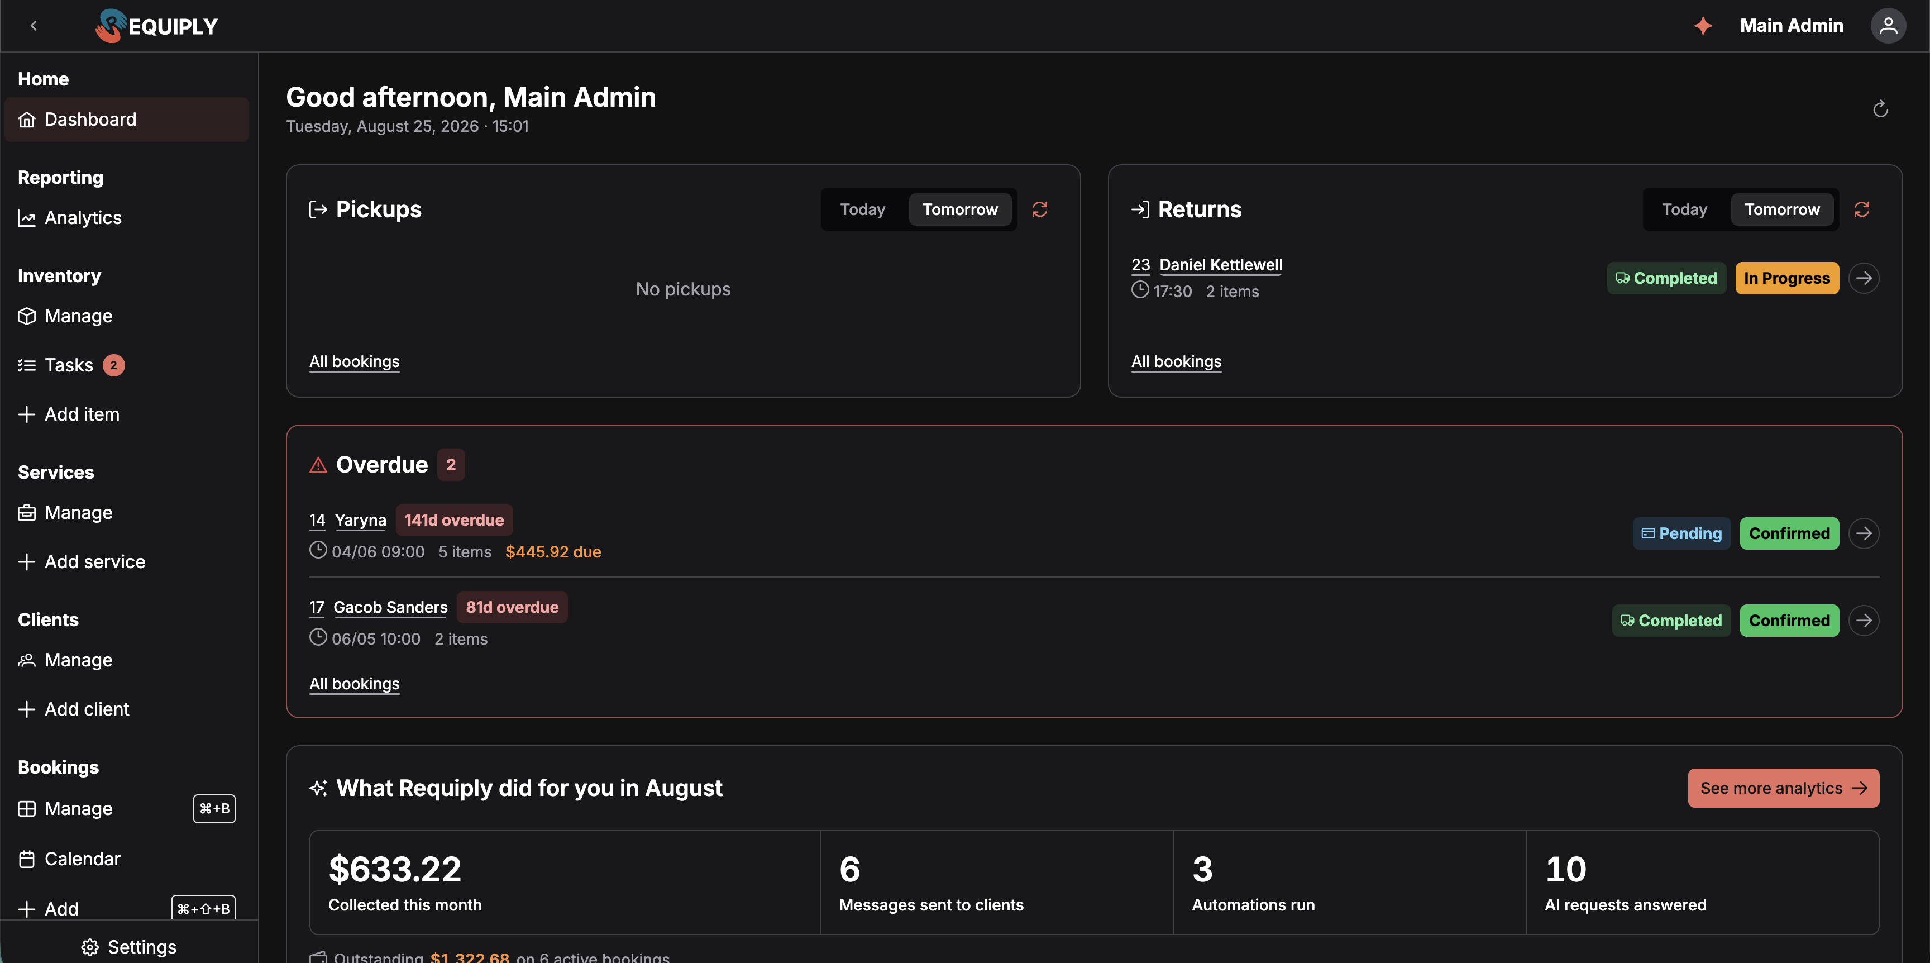Switch Returns to Today
The image size is (1930, 963).
click(x=1684, y=209)
